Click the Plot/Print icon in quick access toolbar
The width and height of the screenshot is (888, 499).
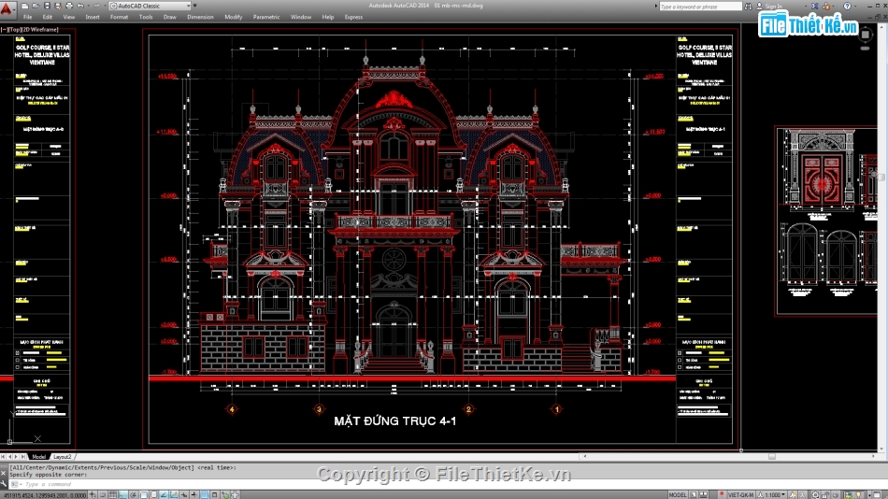point(69,6)
